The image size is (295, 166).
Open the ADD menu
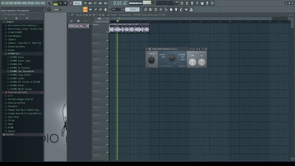(11, 3)
